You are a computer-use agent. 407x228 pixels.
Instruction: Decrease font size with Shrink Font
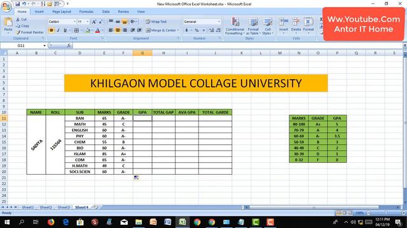(100, 22)
